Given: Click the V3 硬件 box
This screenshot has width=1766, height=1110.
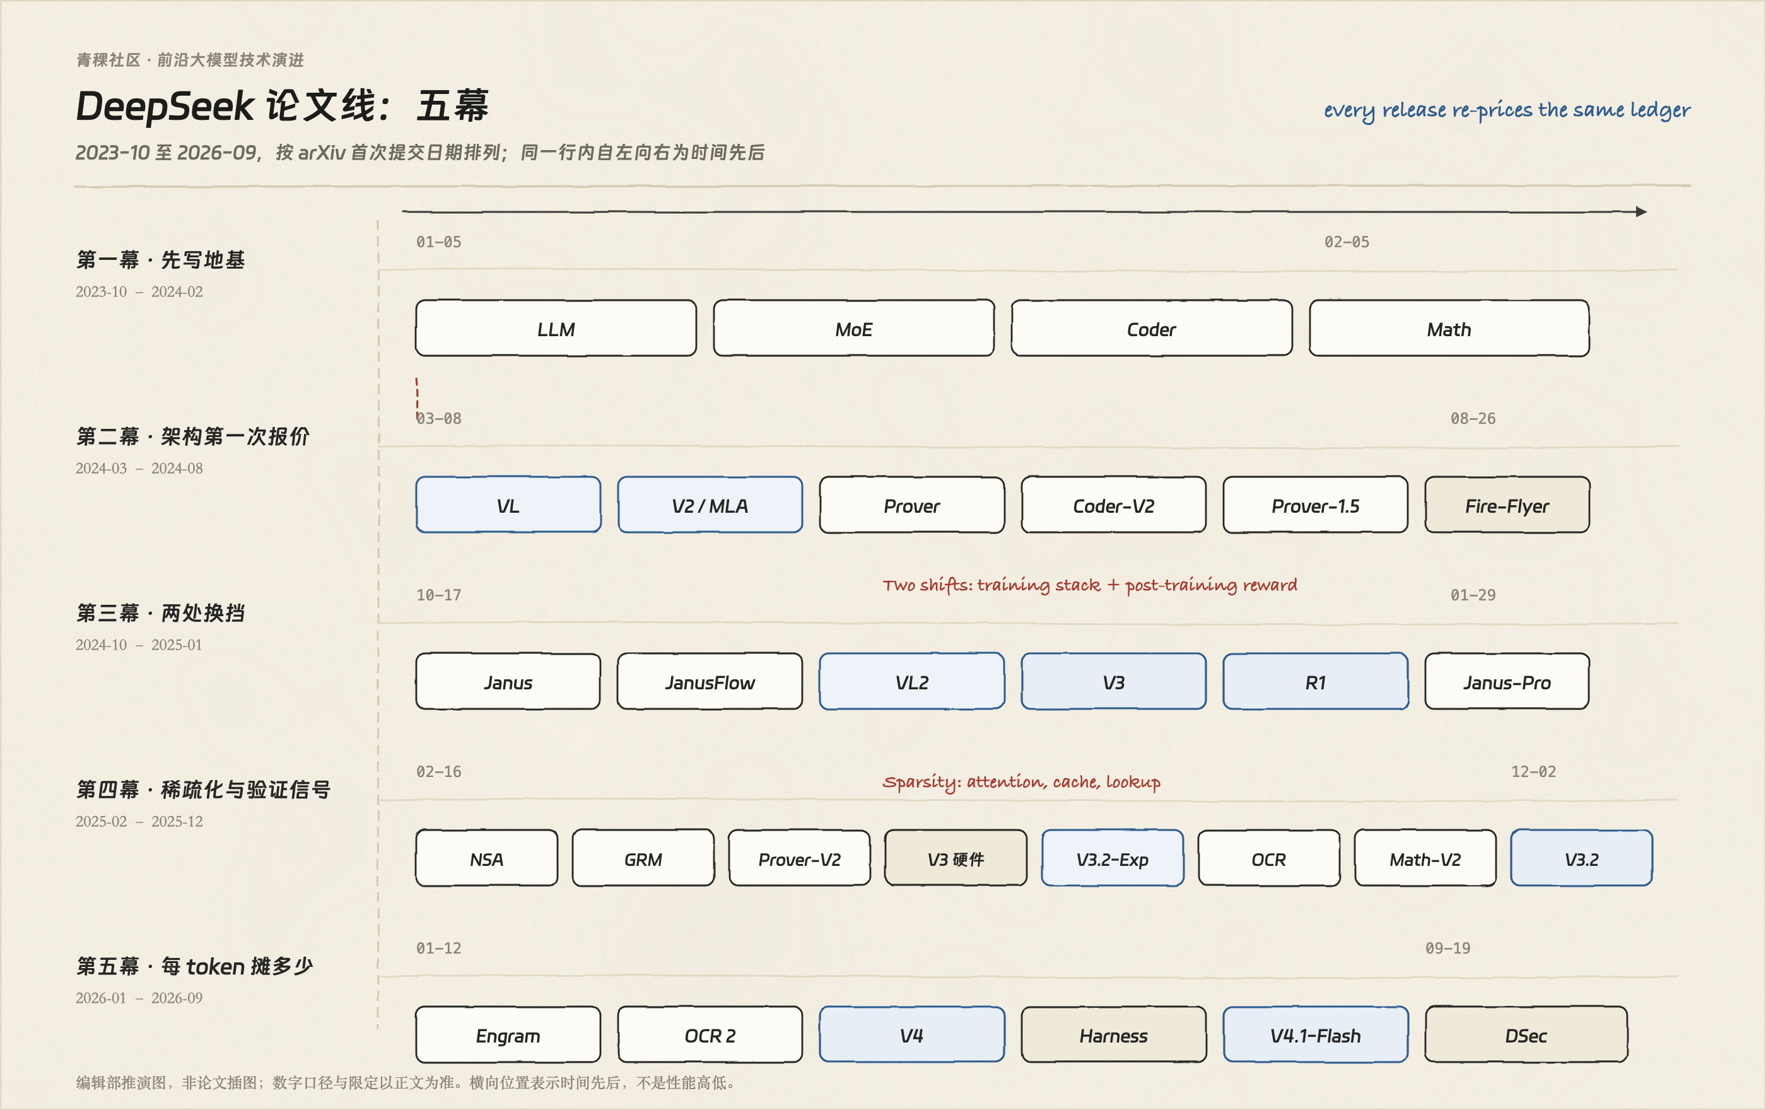Looking at the screenshot, I should click(956, 858).
